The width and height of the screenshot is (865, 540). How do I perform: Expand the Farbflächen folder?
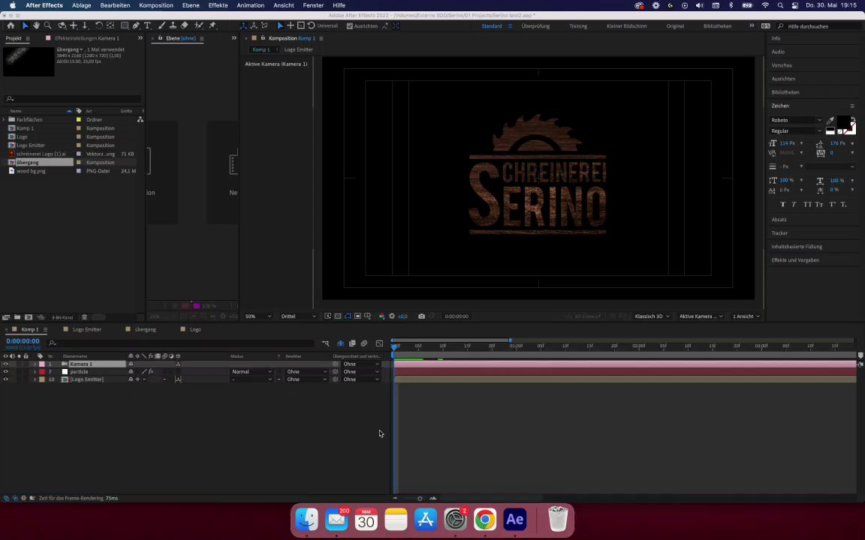pos(4,120)
